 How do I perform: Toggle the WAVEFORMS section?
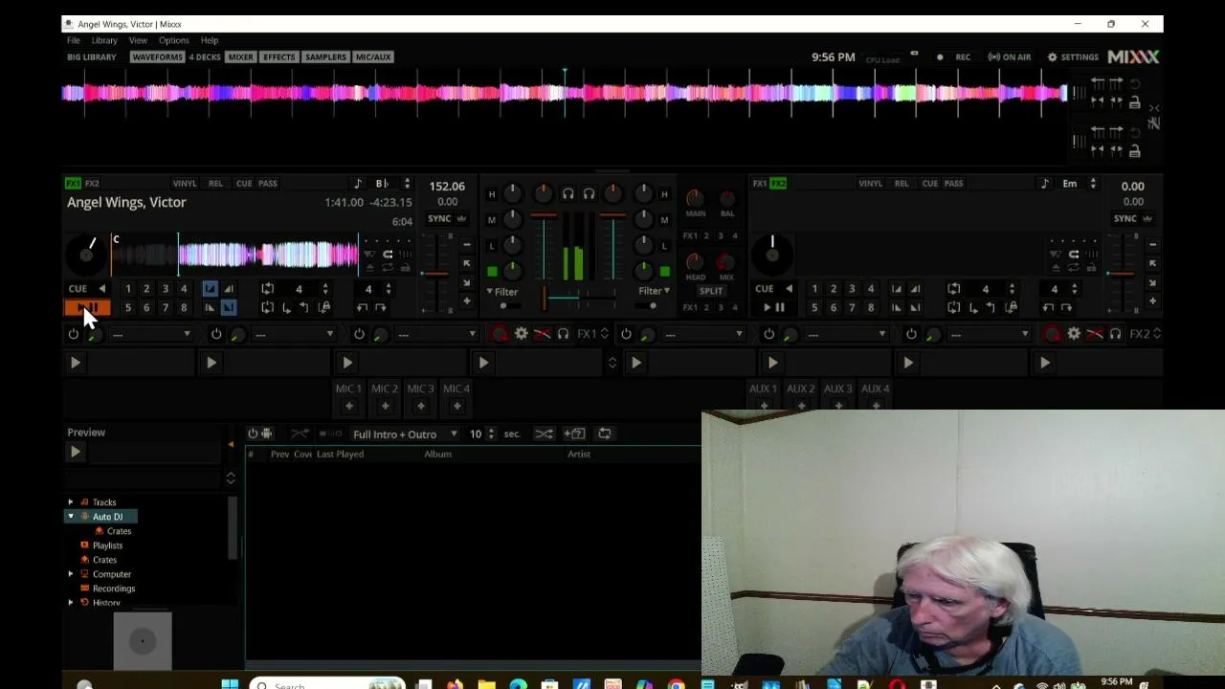[x=157, y=57]
